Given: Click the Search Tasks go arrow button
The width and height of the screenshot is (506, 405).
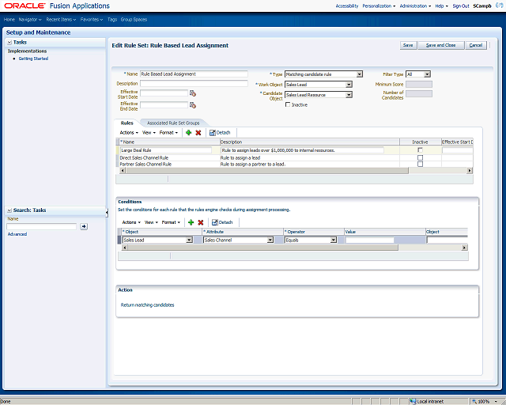Looking at the screenshot, I should click(84, 227).
